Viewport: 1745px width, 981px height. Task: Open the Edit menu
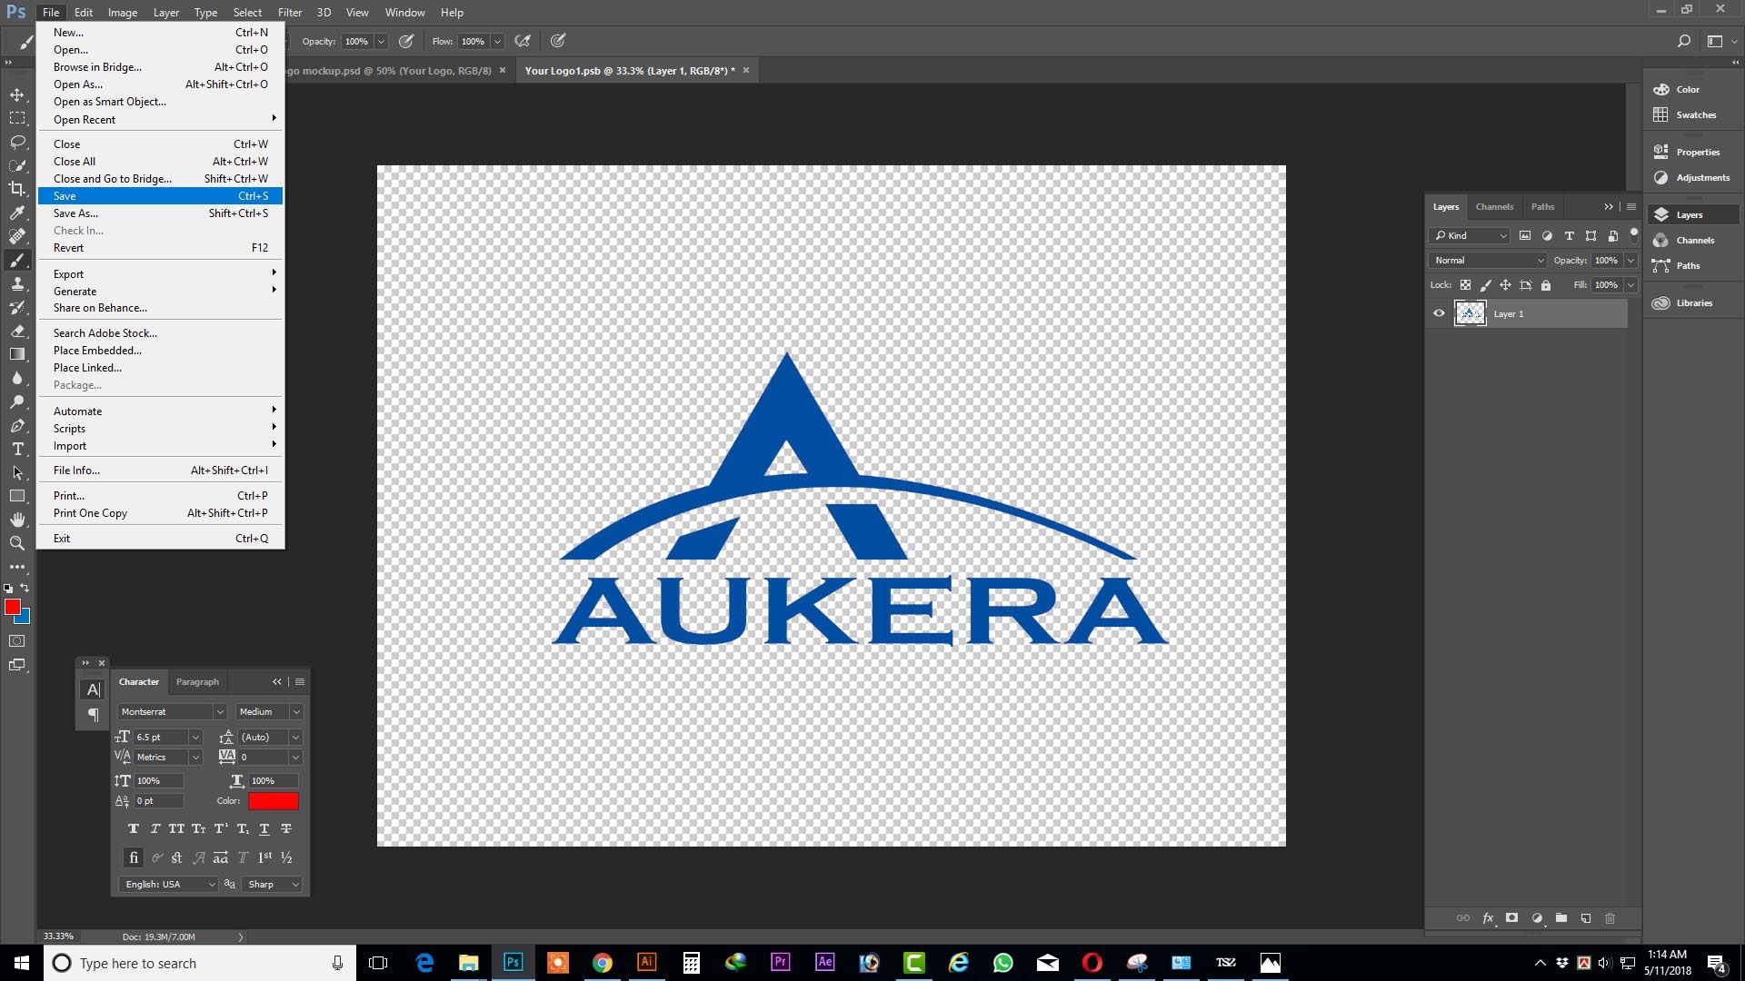[x=84, y=13]
